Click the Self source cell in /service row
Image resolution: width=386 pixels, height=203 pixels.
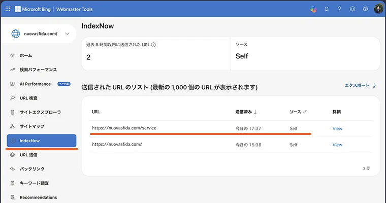point(294,128)
